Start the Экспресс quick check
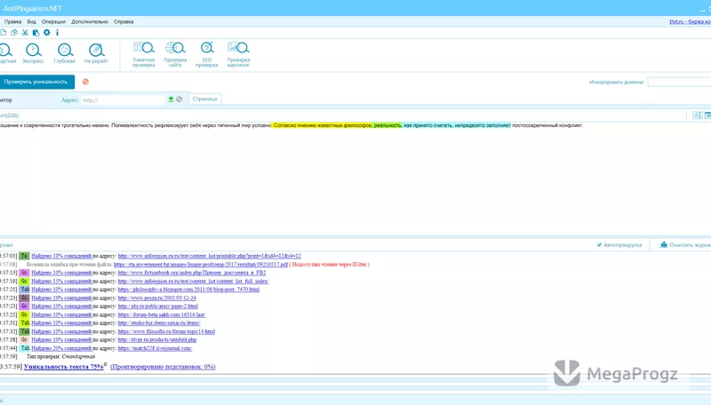Image resolution: width=711 pixels, height=405 pixels. [33, 53]
